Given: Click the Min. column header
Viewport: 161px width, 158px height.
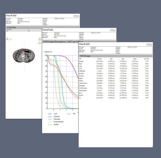Looking at the screenshot, I should pyautogui.click(x=111, y=59).
